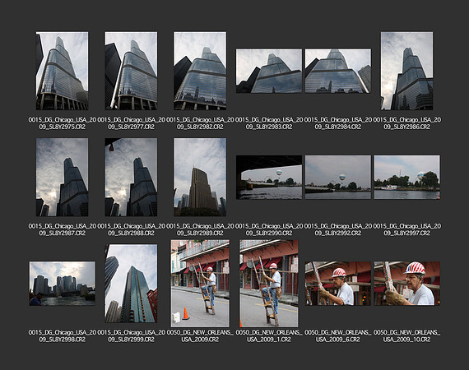Click file name ending 5L8Y2986.CR2
469x370 pixels.
(x=406, y=123)
